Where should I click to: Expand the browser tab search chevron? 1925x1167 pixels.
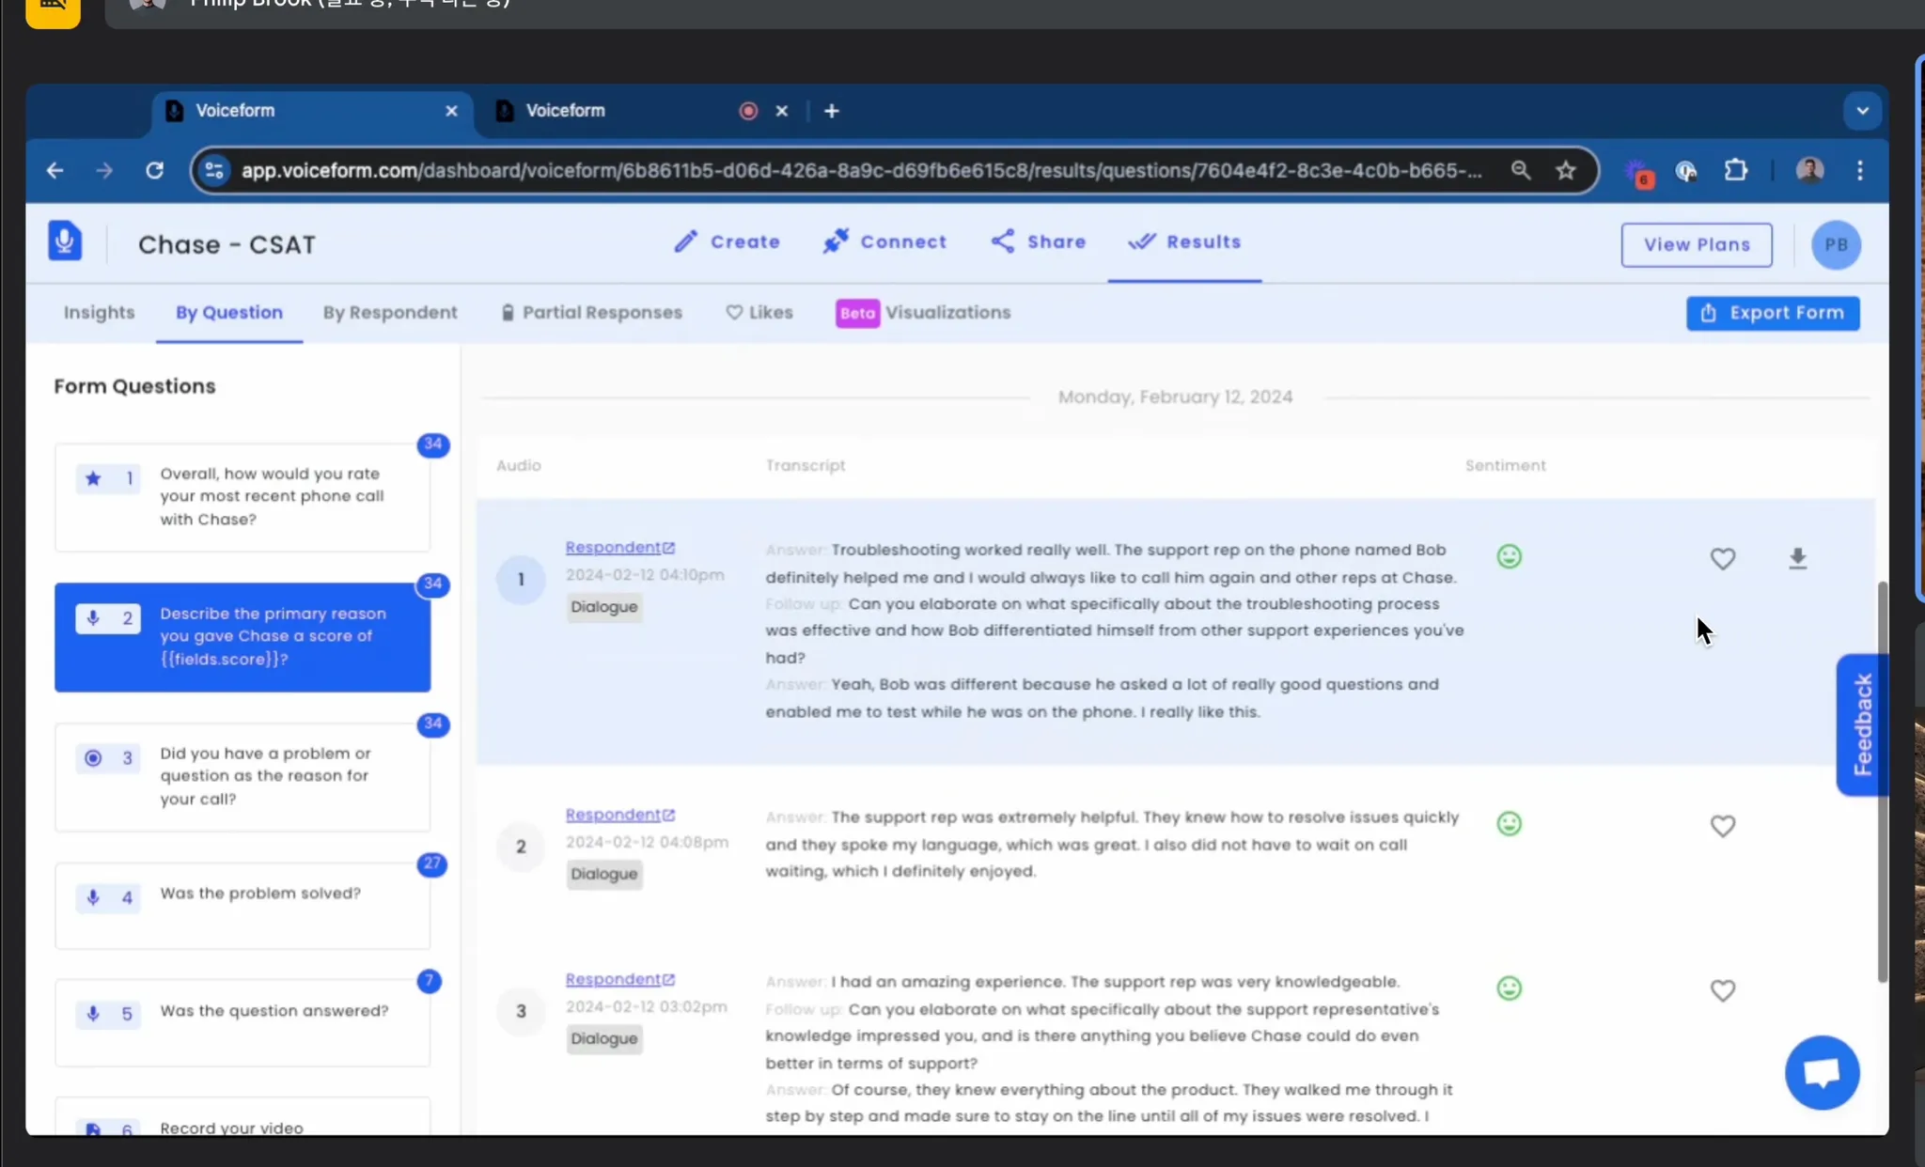tap(1861, 111)
